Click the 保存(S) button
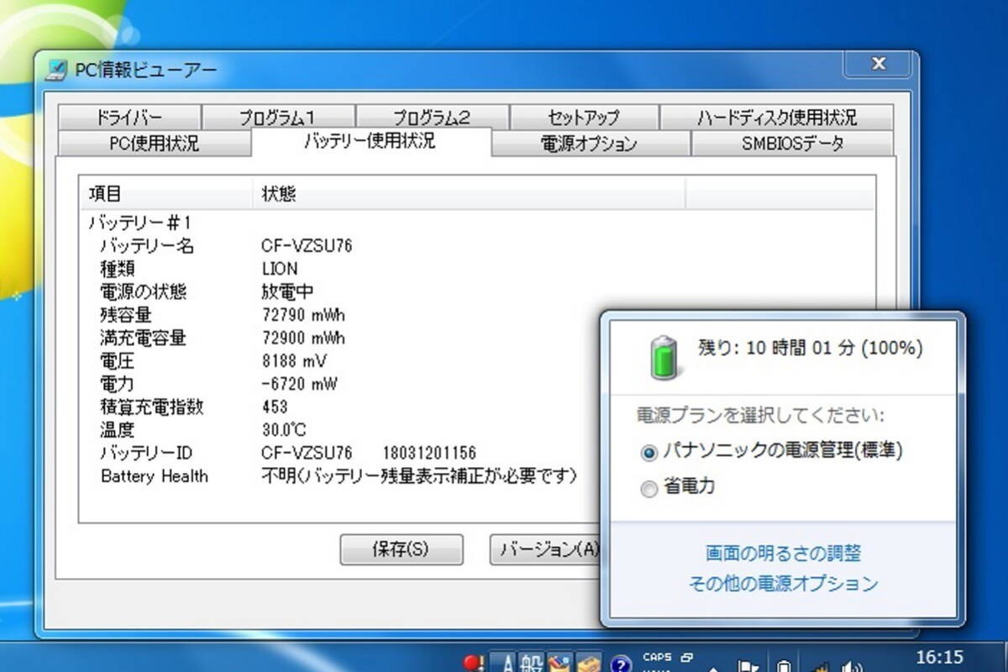1008x672 pixels. 401,549
